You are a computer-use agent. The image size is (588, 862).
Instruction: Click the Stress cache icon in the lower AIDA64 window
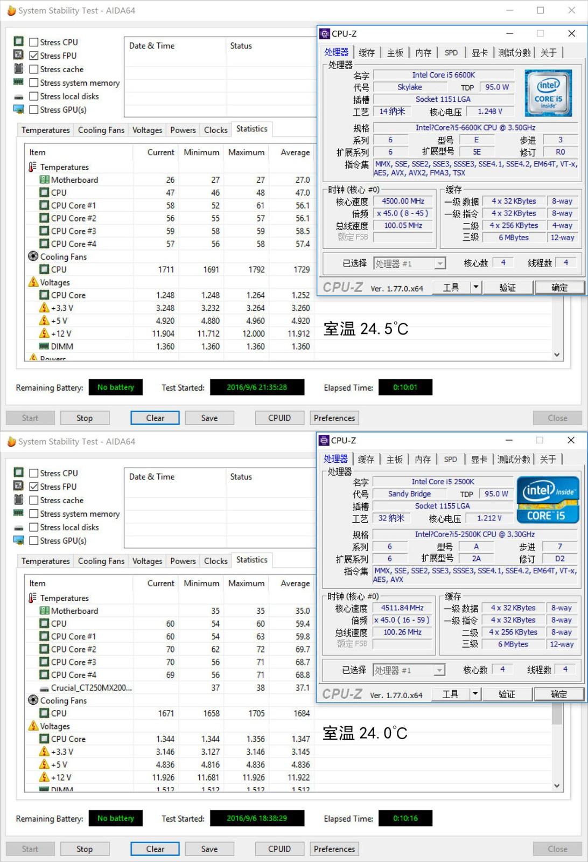[x=18, y=499]
